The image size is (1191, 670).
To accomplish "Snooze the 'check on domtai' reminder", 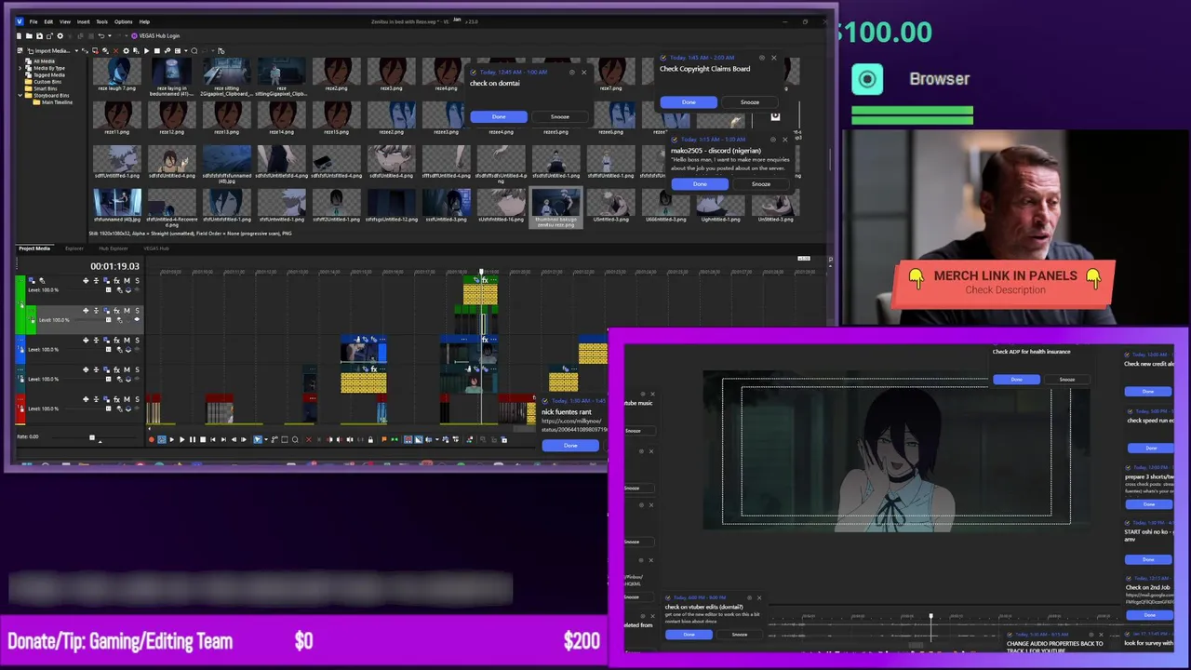I will coord(559,116).
